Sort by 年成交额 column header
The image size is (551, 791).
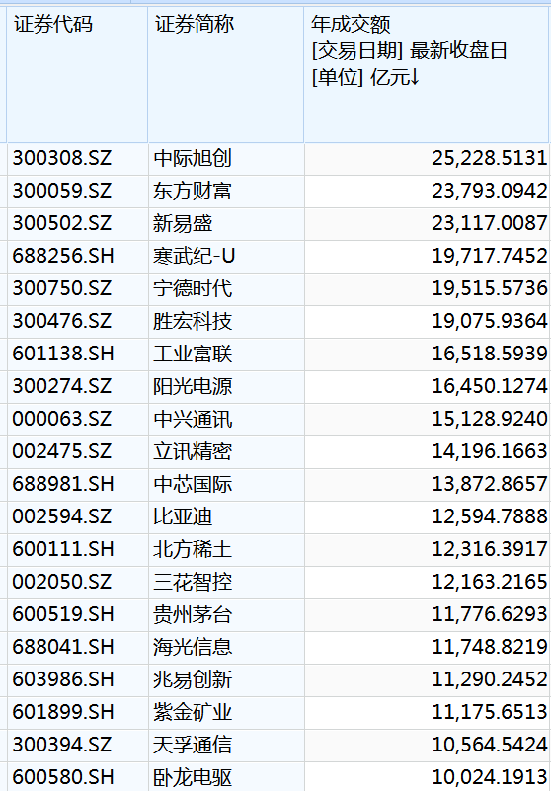click(427, 75)
